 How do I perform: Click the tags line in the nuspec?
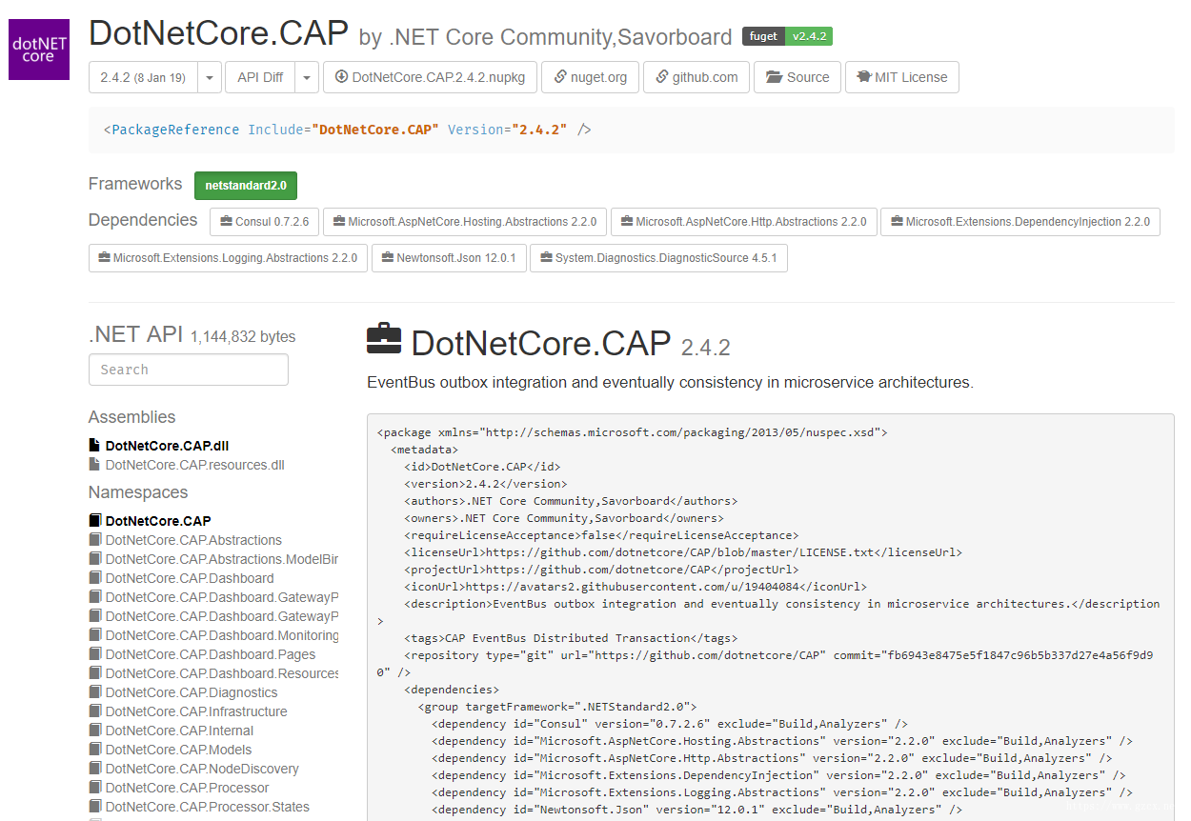coord(571,638)
